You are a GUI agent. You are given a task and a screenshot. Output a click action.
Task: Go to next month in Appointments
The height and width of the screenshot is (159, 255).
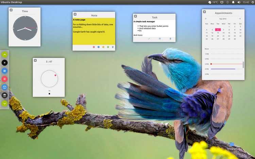[240, 19]
